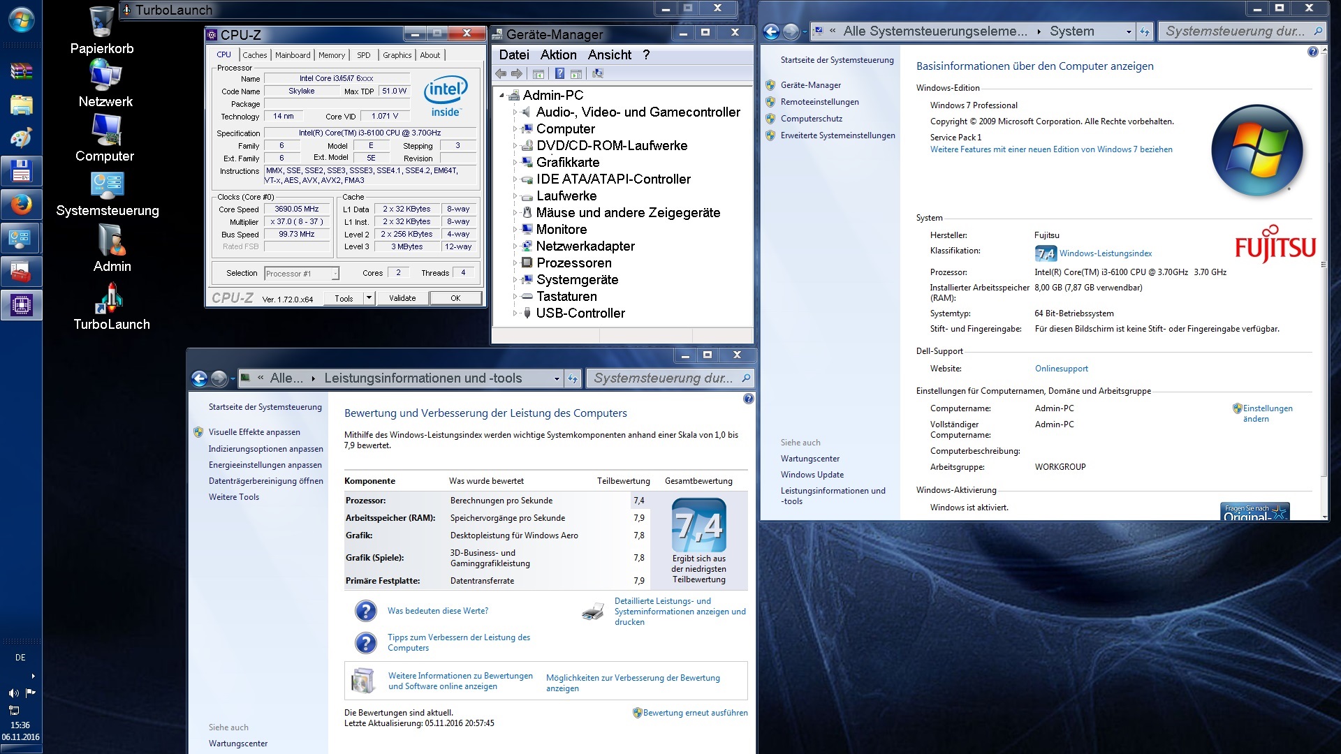Image resolution: width=1341 pixels, height=754 pixels.
Task: Click the help question mark in the Leistungsinformationen window
Action: click(748, 399)
